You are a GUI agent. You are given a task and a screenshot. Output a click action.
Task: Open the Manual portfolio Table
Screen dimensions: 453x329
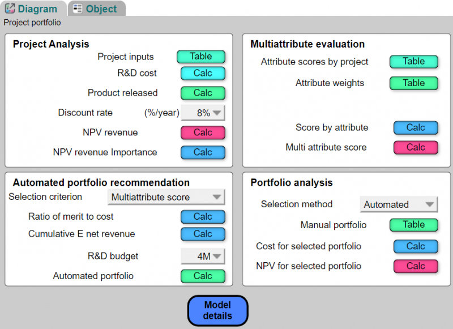click(x=414, y=225)
